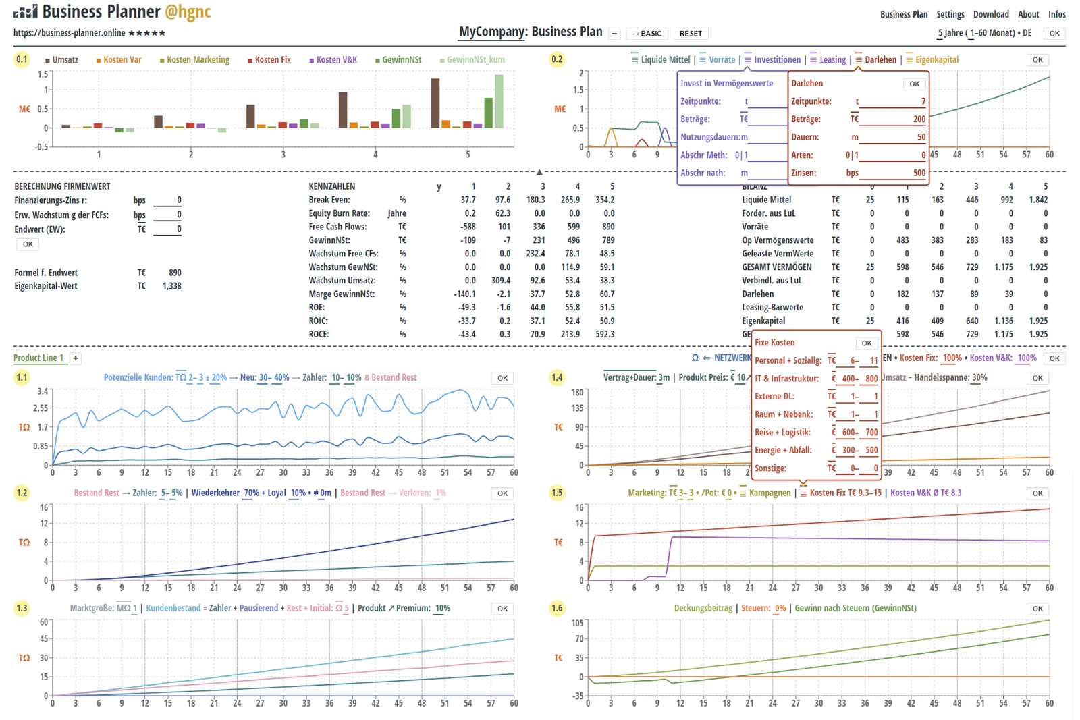The height and width of the screenshot is (720, 1080).
Task: Switch to BASIC view mode
Action: (x=646, y=33)
